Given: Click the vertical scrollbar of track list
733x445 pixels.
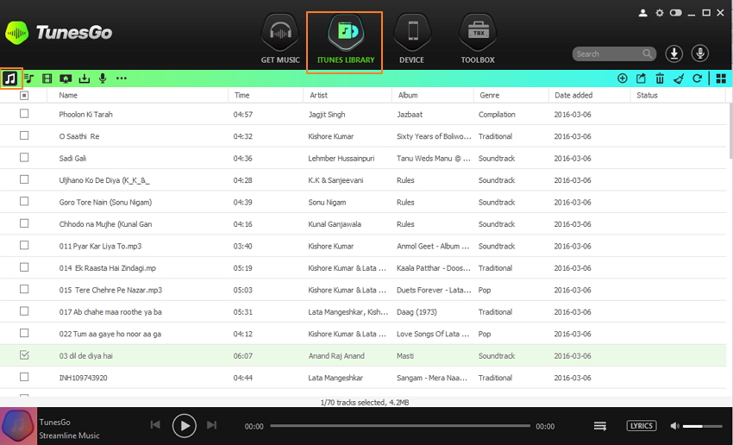Looking at the screenshot, I should pyautogui.click(x=730, y=131).
